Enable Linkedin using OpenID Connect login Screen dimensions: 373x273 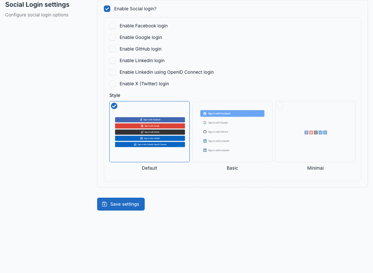(113, 72)
